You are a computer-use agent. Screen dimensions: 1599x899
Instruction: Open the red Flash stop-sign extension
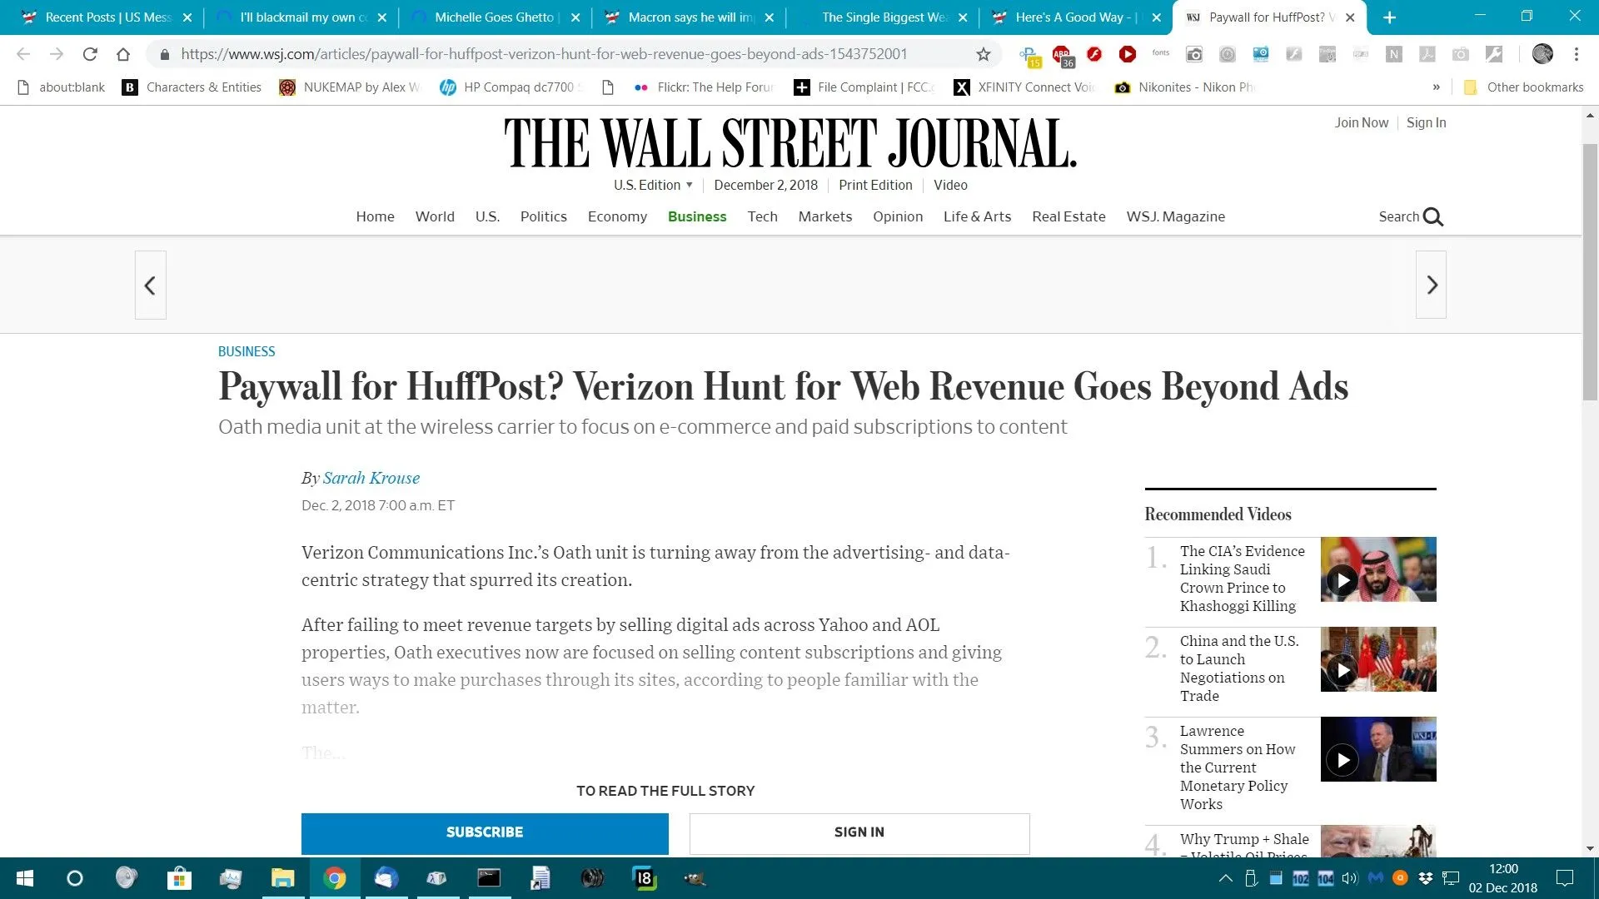click(x=1094, y=54)
